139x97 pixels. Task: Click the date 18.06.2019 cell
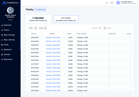tap(35, 38)
